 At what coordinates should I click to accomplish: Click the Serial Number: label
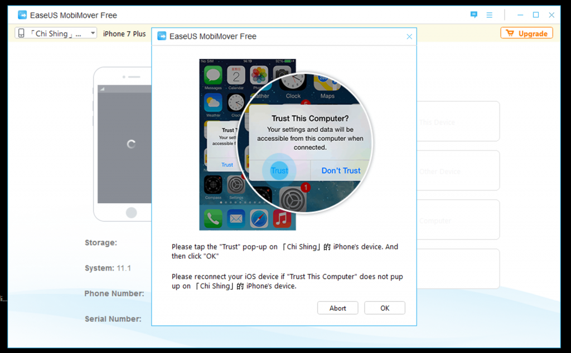(113, 319)
